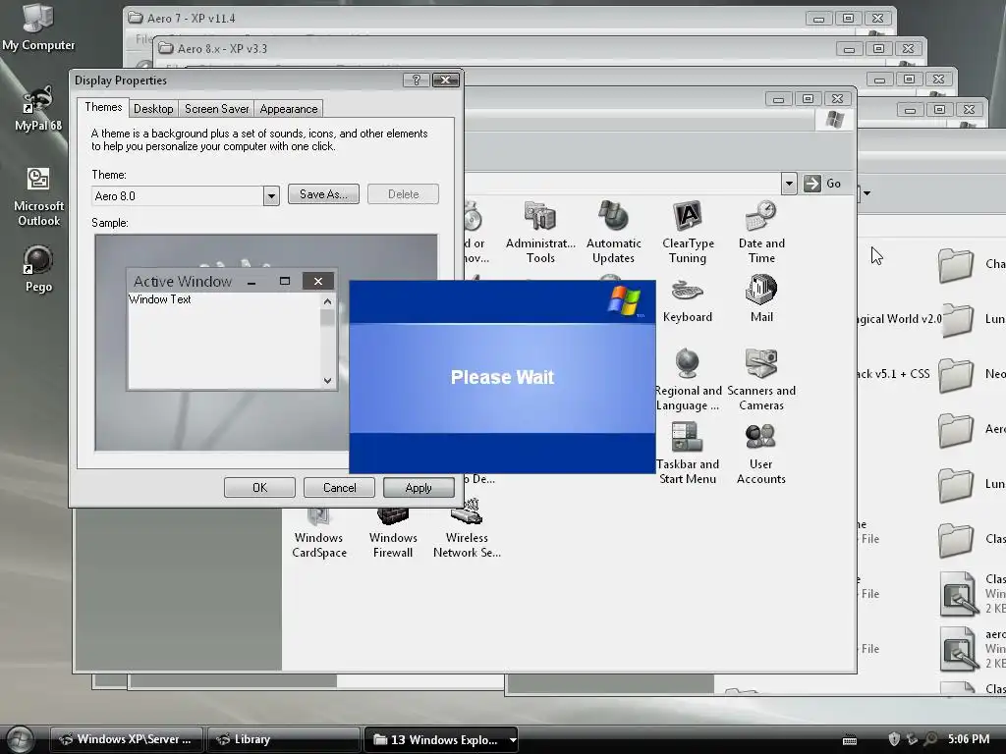Select the Clas theme file icon in right window

(x=958, y=594)
